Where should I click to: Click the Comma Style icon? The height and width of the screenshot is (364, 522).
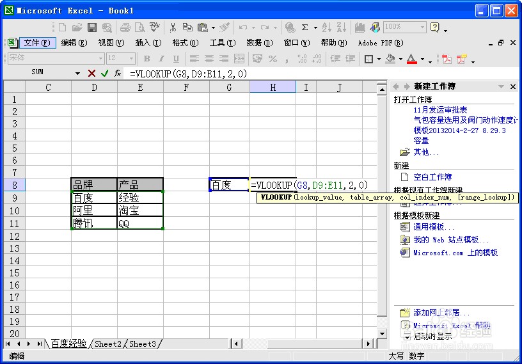tap(287, 59)
